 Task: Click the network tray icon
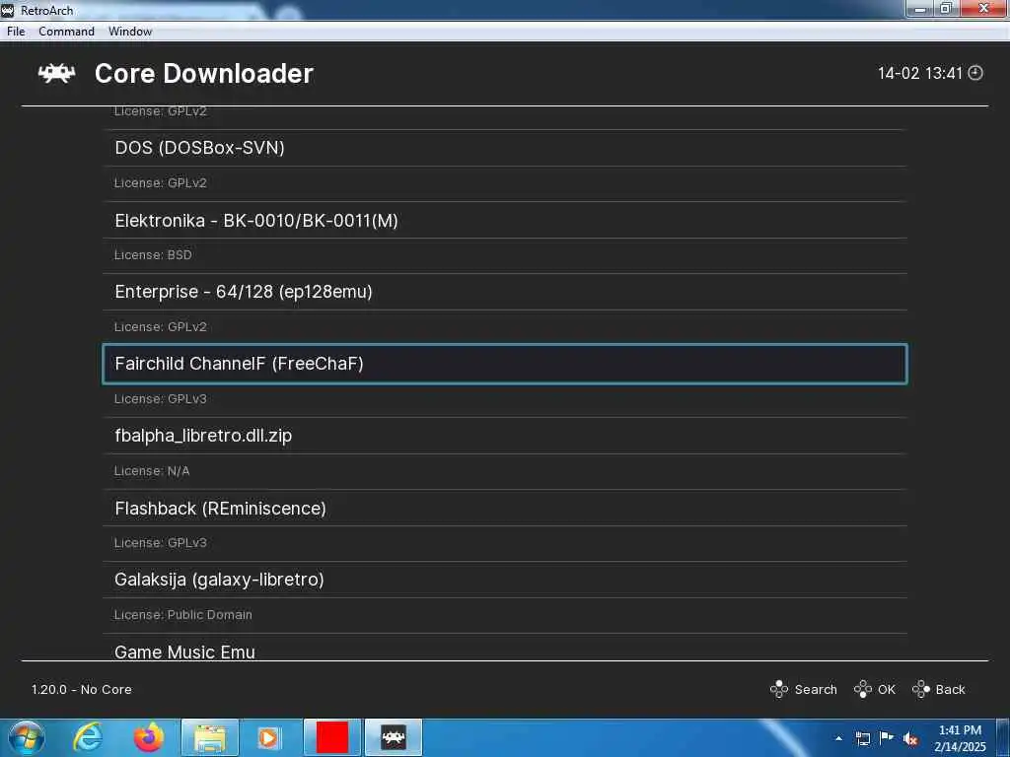pyautogui.click(x=863, y=738)
